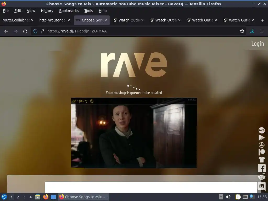Open the merchandise t-shirt icon
268x201 pixels.
pos(261,159)
